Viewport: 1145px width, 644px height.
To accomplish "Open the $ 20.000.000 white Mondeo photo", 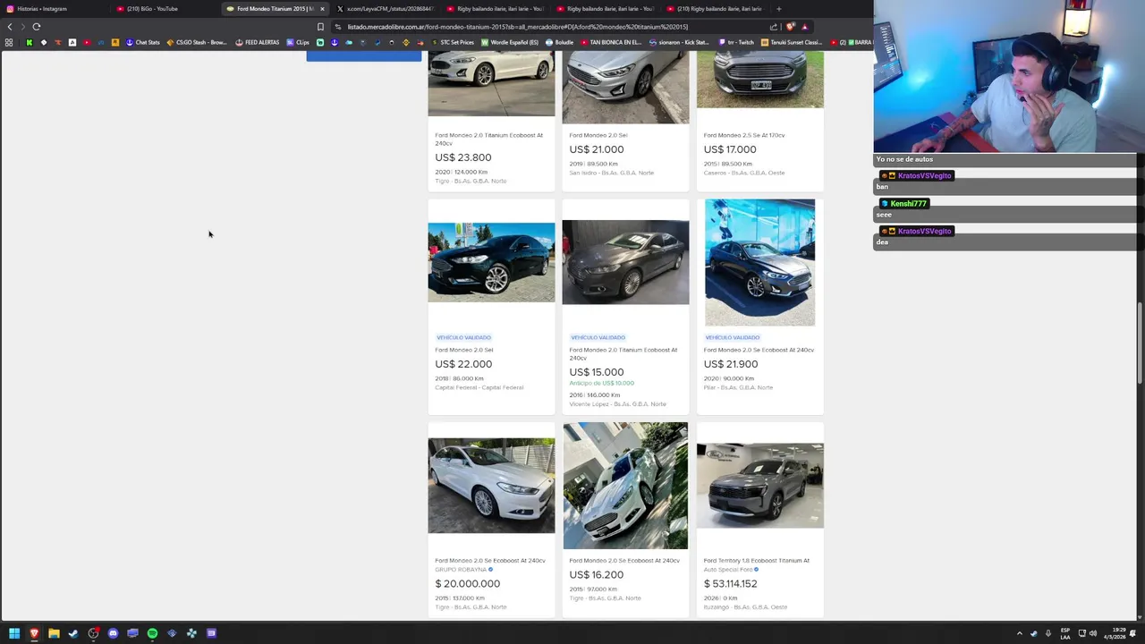I will tap(491, 486).
